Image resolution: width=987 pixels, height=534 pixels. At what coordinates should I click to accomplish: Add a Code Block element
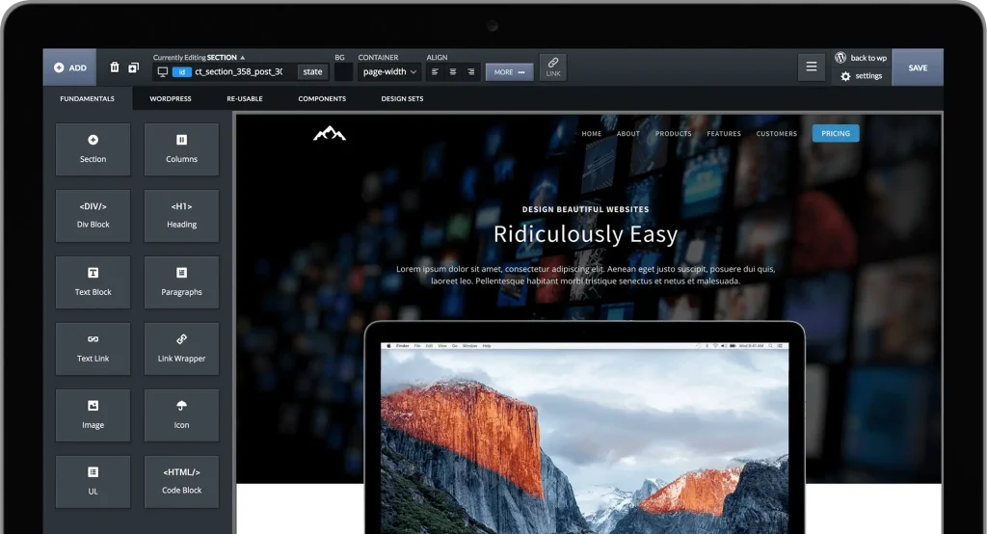(181, 481)
